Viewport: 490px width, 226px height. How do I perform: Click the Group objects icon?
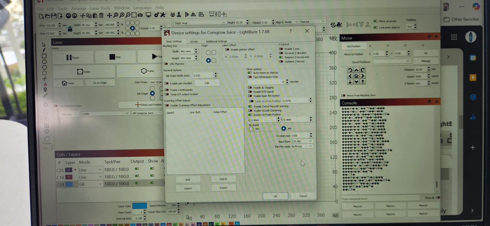coord(173,15)
